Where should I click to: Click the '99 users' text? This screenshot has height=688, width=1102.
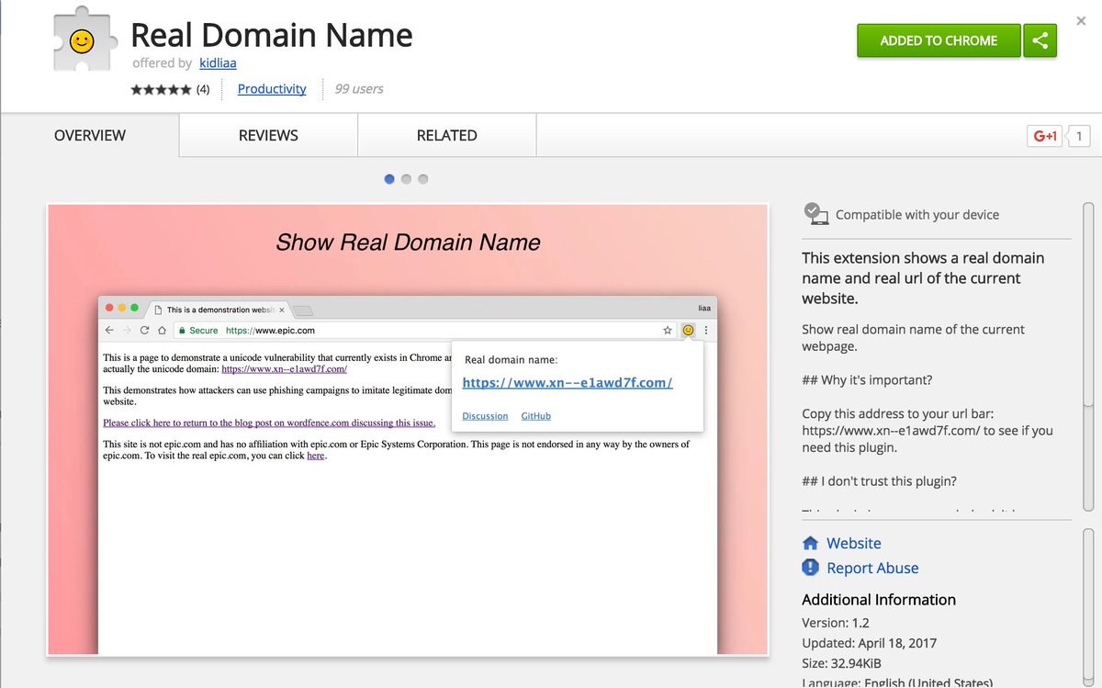(359, 89)
